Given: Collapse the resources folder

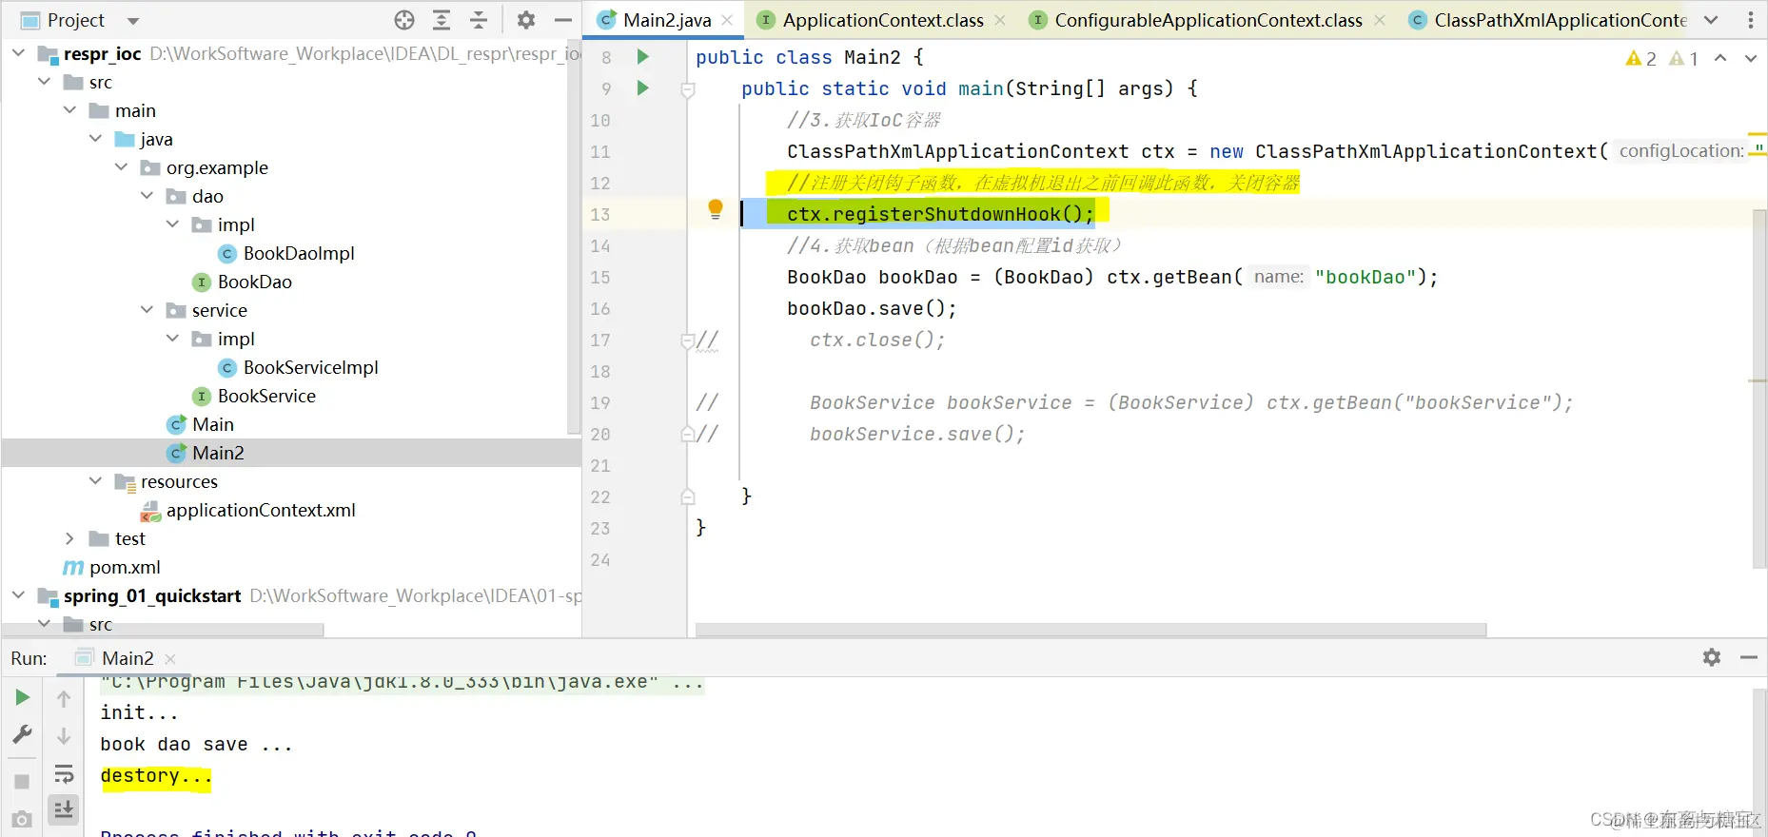Looking at the screenshot, I should point(95,481).
